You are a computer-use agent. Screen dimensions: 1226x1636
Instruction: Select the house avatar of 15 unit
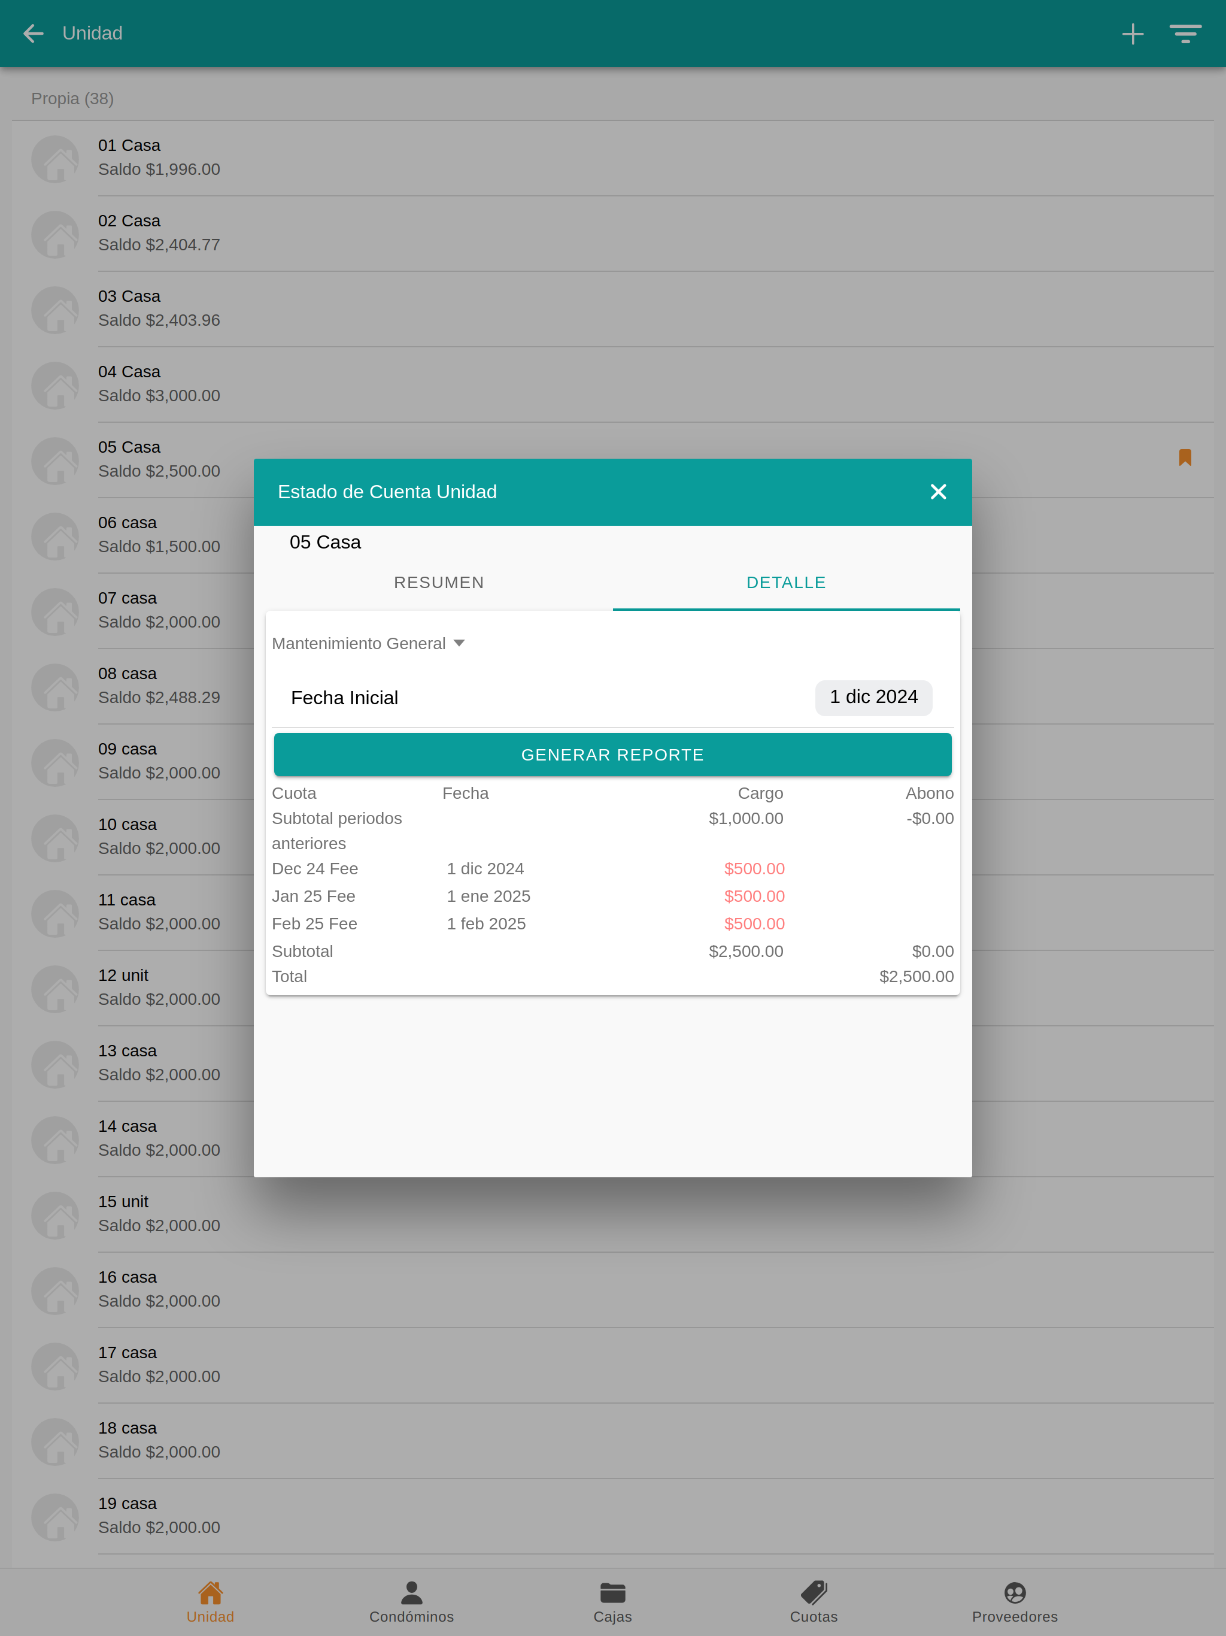56,1214
